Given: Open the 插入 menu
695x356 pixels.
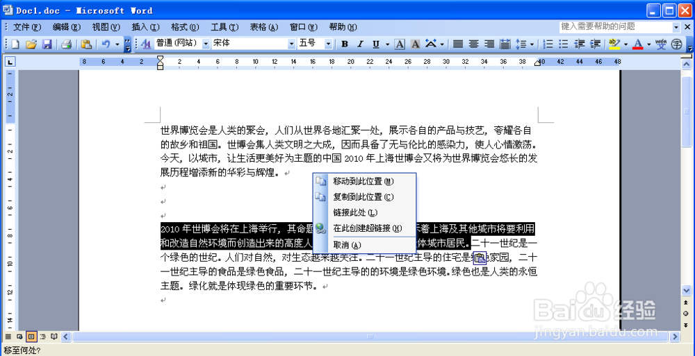Looking at the screenshot, I should click(x=145, y=27).
